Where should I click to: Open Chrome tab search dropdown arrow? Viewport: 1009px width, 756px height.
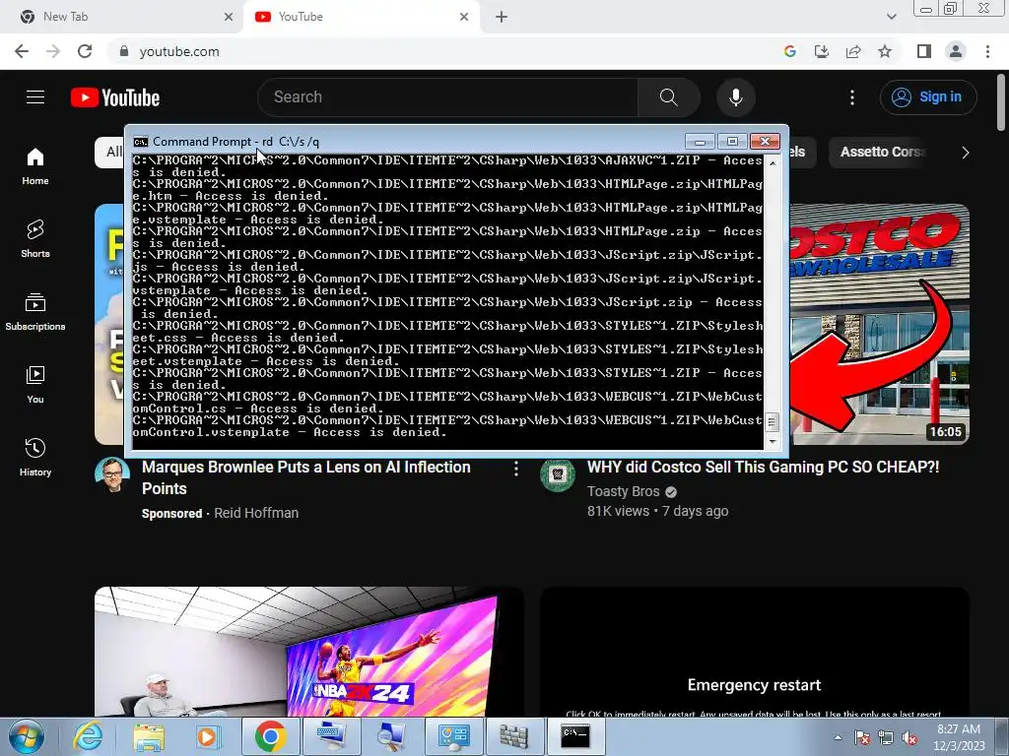(x=891, y=17)
